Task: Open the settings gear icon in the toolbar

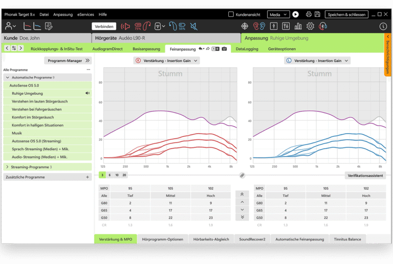Action: click(x=310, y=26)
